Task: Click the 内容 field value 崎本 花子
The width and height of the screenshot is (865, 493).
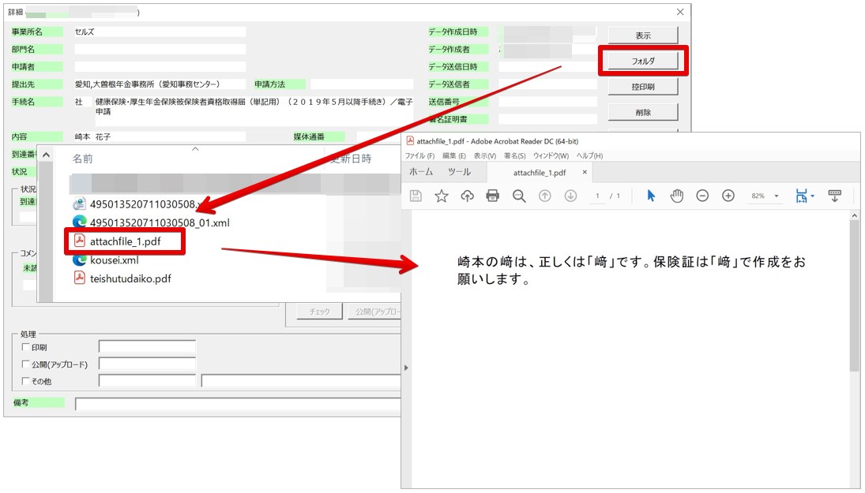Action: [92, 136]
